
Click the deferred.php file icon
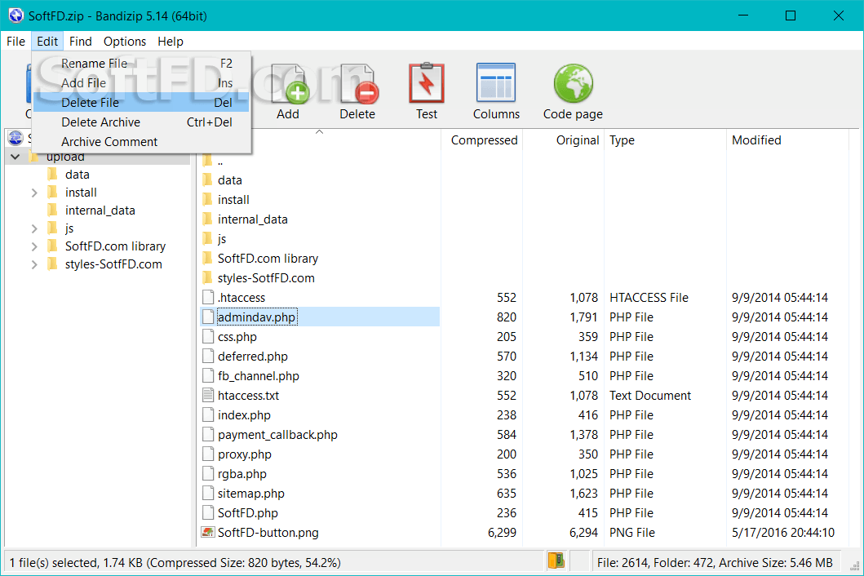(x=208, y=357)
